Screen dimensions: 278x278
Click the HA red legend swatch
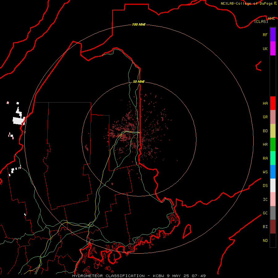(x=273, y=103)
